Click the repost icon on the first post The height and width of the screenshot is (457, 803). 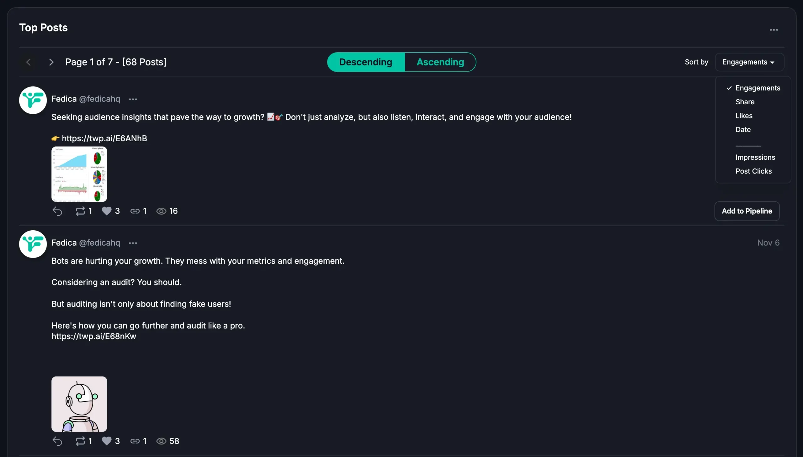click(x=80, y=211)
